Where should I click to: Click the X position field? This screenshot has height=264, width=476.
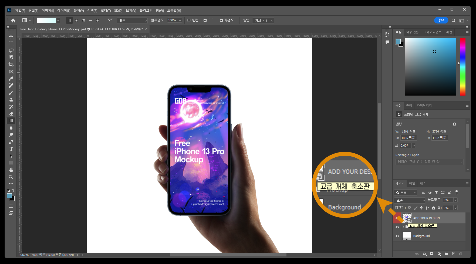pyautogui.click(x=409, y=138)
